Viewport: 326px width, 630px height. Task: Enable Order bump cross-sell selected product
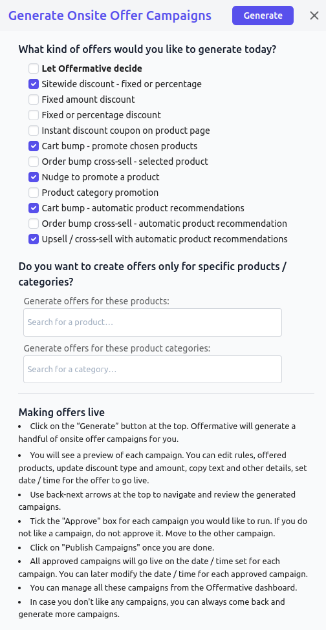tap(34, 162)
